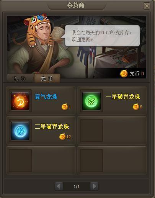Select the 龙币 tab
155x198 pixels.
click(47, 79)
